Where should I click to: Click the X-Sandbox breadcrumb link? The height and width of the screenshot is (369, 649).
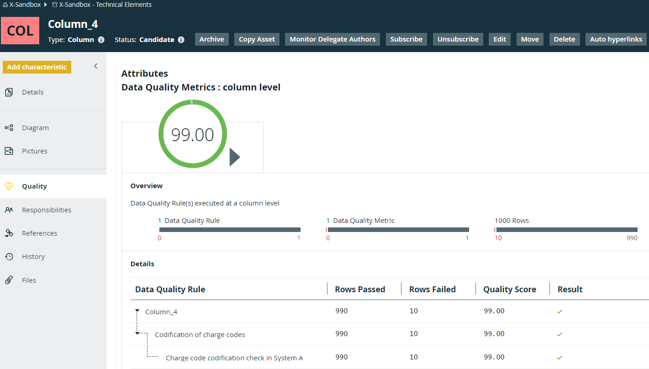click(24, 5)
